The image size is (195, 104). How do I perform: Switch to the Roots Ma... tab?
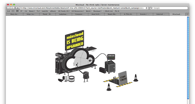click(x=112, y=14)
